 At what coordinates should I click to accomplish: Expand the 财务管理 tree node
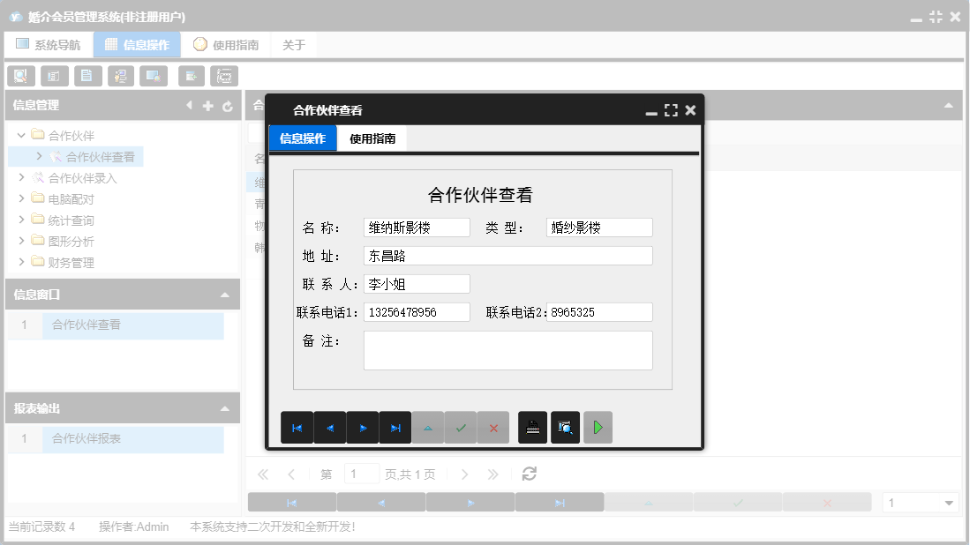tap(22, 262)
